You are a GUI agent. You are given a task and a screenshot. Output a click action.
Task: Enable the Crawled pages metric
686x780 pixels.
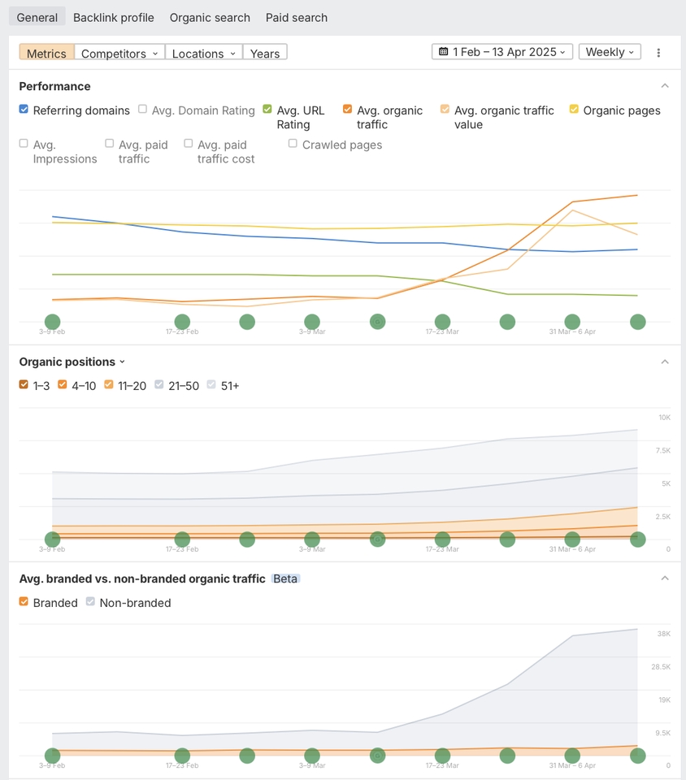pos(292,143)
